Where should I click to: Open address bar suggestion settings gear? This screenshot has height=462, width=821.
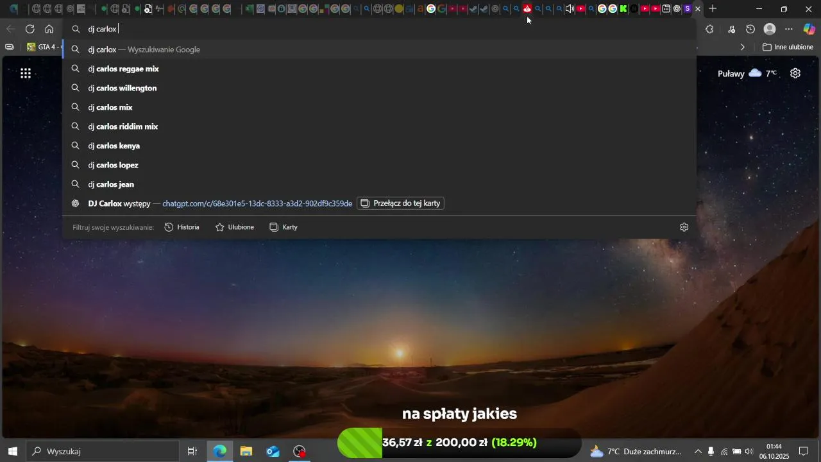pos(684,227)
